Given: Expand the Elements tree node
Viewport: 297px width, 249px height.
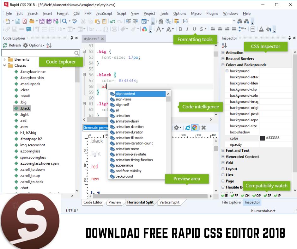Looking at the screenshot, I should click(x=4, y=59).
